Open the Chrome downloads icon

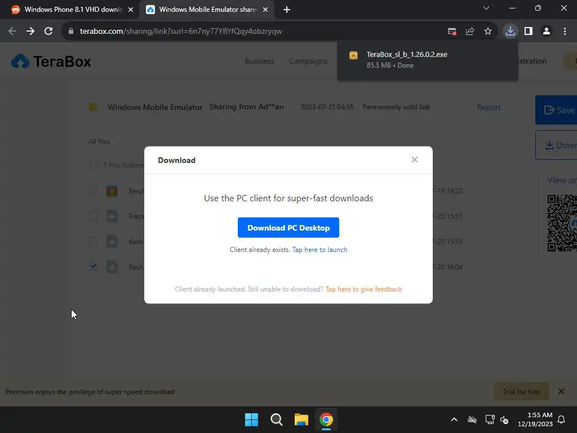[x=511, y=32]
